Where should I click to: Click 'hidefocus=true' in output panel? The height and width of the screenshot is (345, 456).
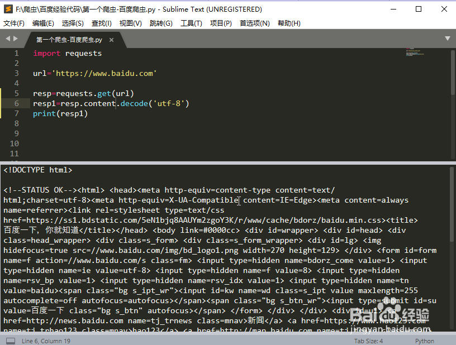(x=35, y=250)
